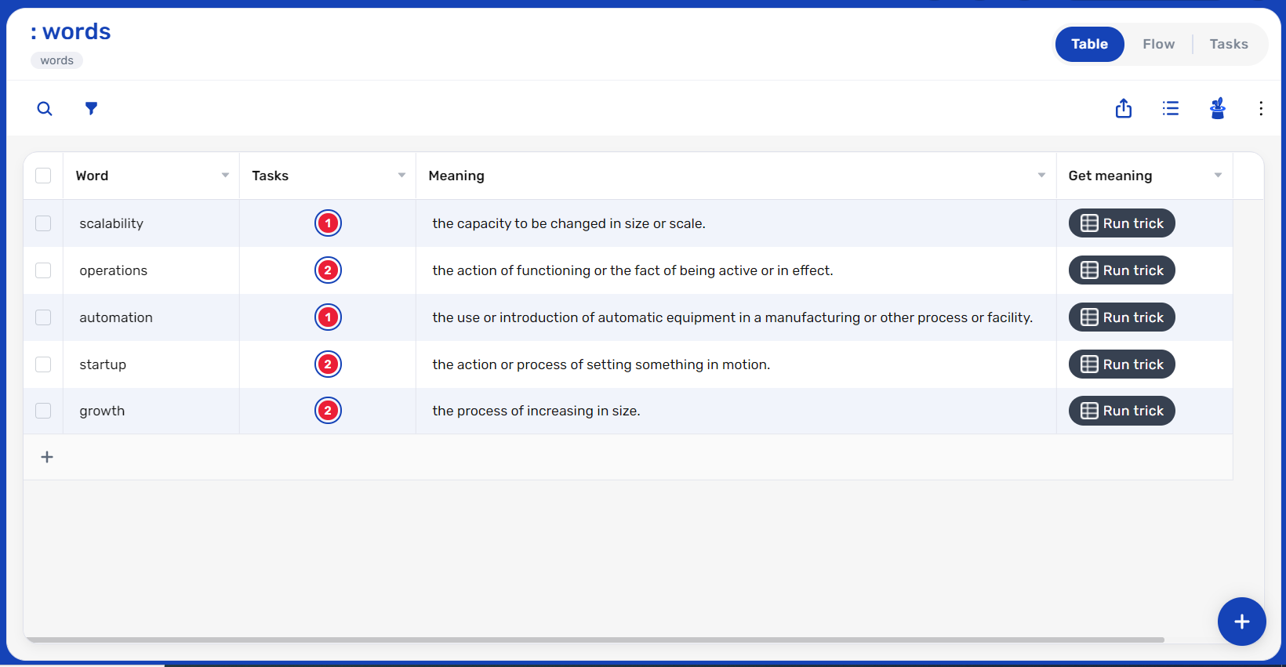Select the 'operations' word cell
Image resolution: width=1286 pixels, height=667 pixels.
[151, 270]
